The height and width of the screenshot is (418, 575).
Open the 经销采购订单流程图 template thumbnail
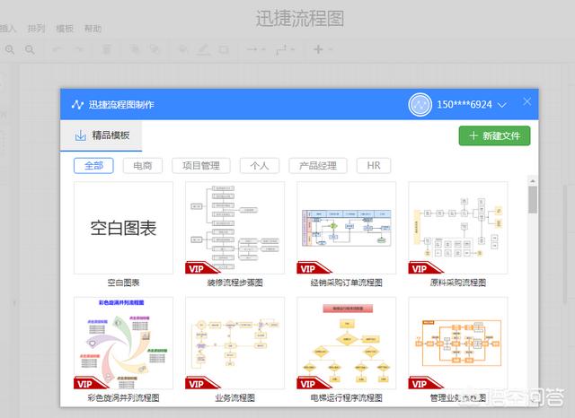[x=346, y=228]
